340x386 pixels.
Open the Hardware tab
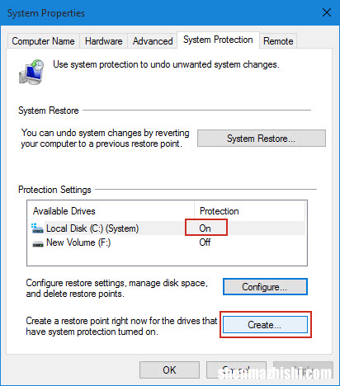point(104,41)
